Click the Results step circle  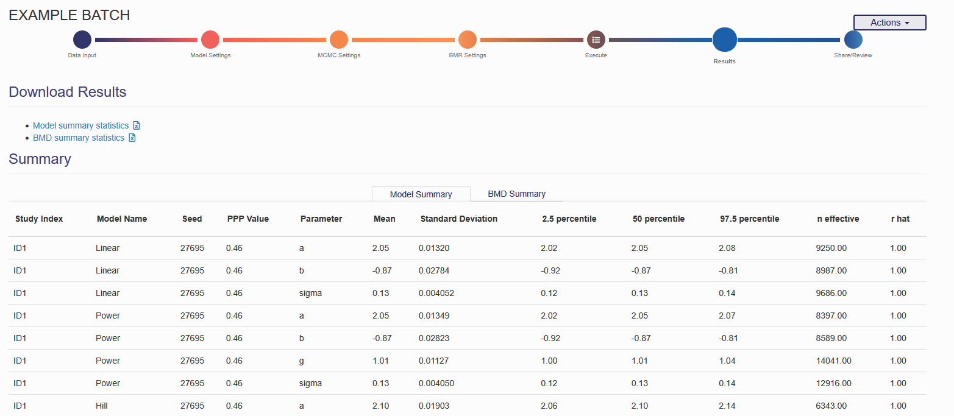724,40
